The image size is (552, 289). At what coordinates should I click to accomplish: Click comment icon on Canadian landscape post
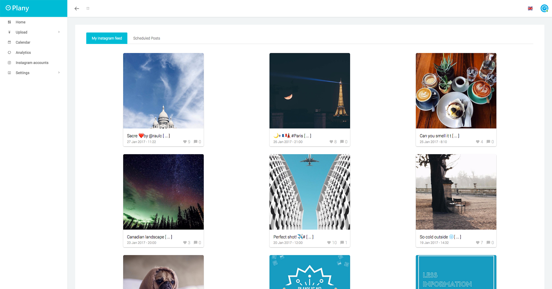point(195,243)
